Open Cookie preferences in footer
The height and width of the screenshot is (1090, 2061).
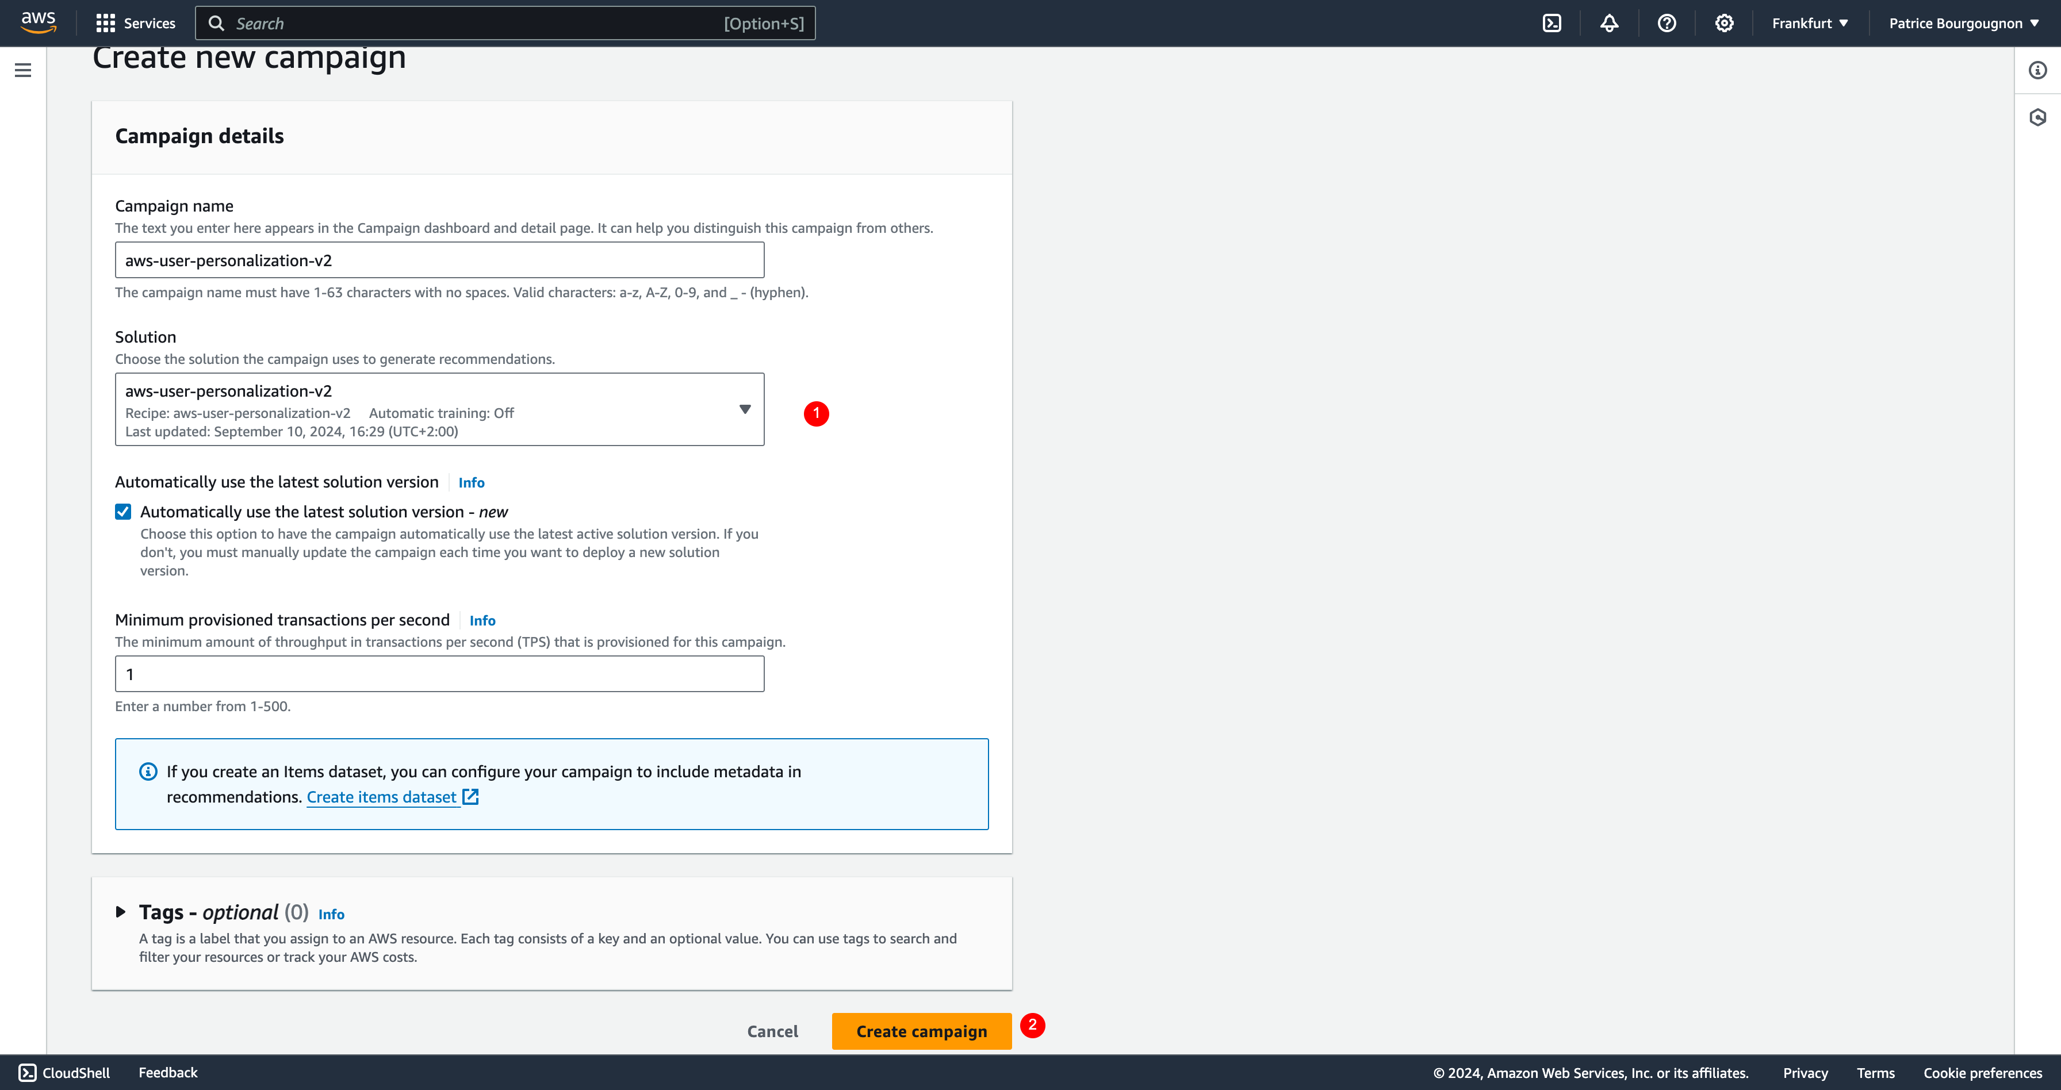pyautogui.click(x=1983, y=1073)
